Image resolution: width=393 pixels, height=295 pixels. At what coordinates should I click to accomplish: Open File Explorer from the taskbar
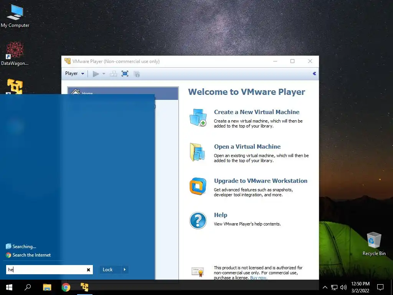point(47,287)
